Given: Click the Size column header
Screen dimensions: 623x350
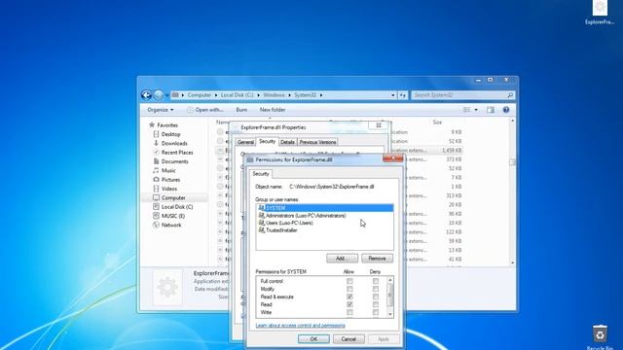Looking at the screenshot, I should 437,122.
